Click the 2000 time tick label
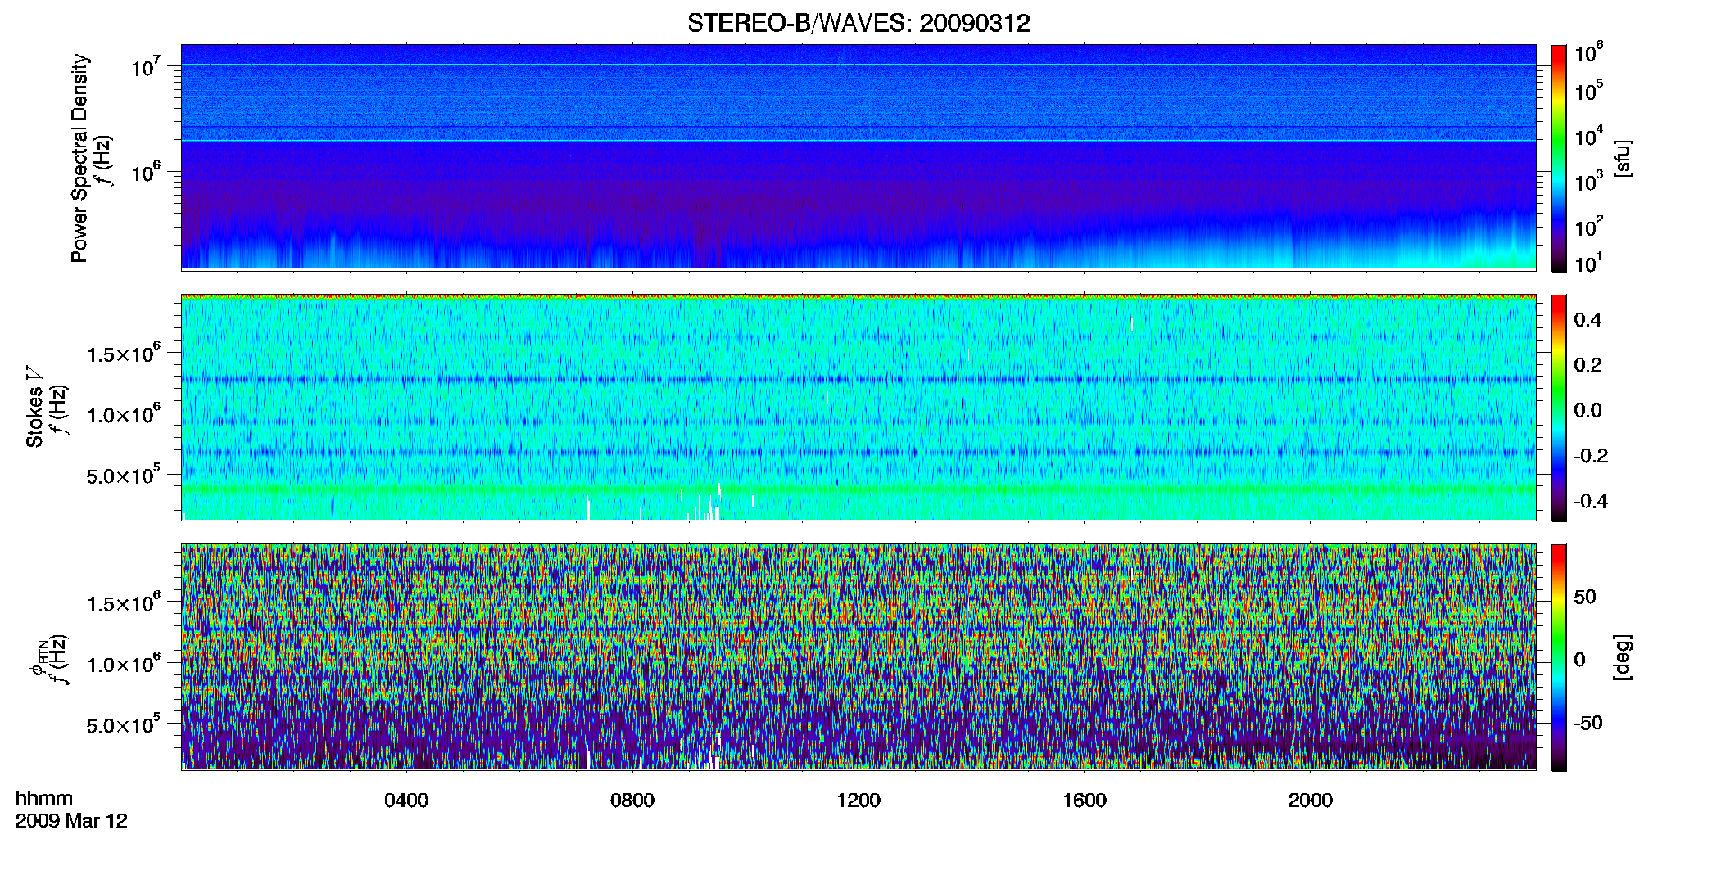Viewport: 1717px width, 884px height. tap(1311, 801)
